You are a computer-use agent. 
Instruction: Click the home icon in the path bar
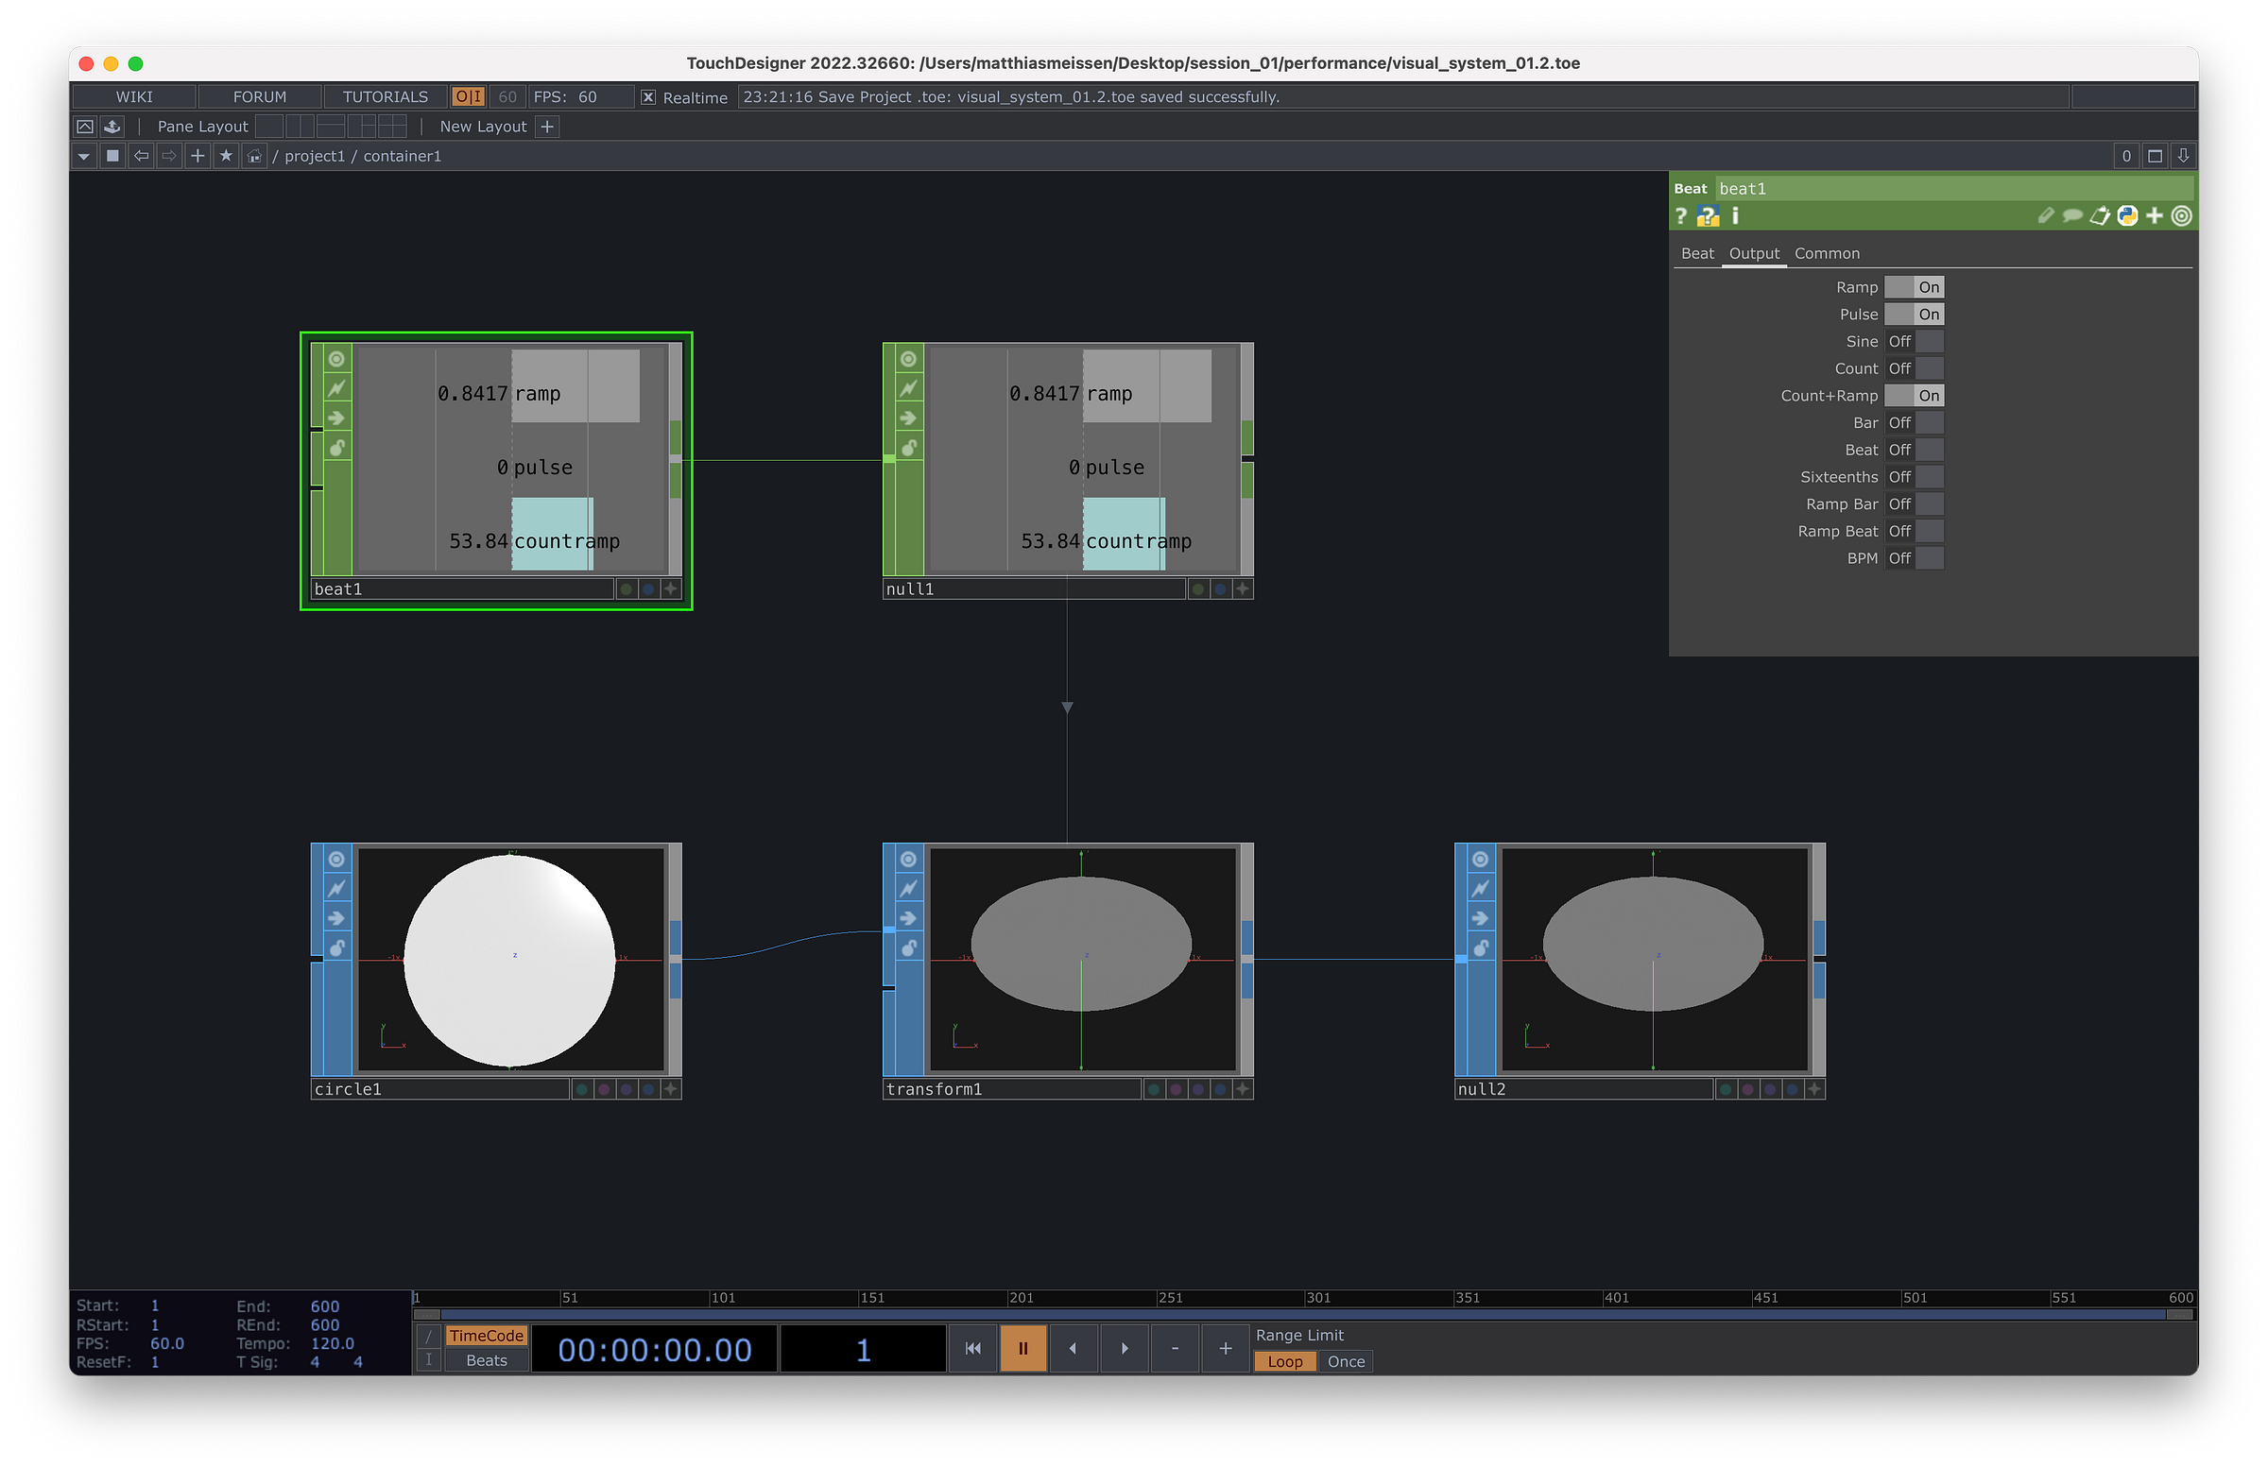pyautogui.click(x=254, y=156)
